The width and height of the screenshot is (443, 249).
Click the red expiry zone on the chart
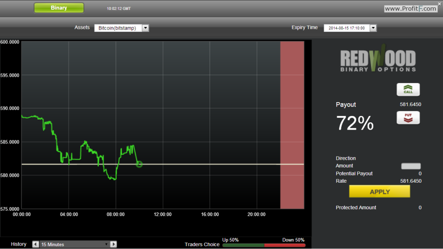(x=292, y=125)
